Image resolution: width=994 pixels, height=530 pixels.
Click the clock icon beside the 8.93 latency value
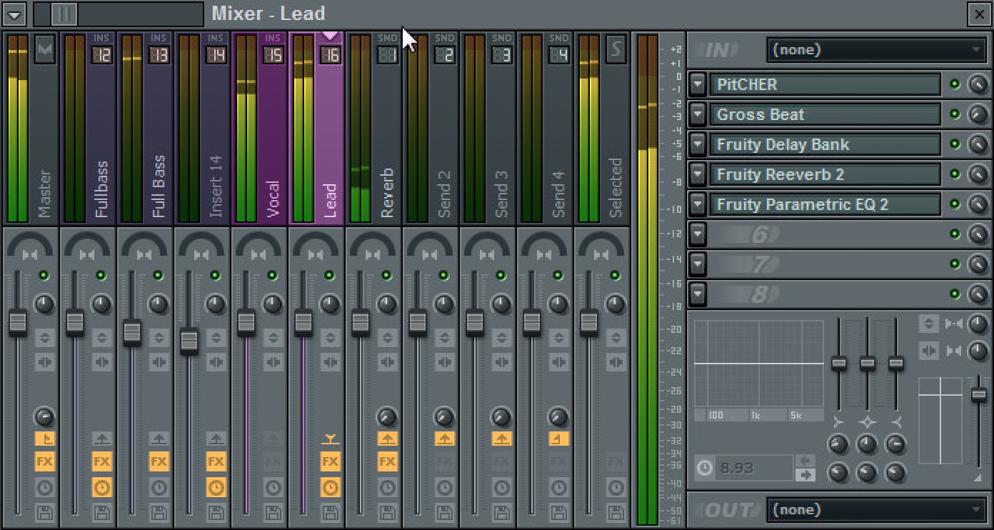point(705,468)
